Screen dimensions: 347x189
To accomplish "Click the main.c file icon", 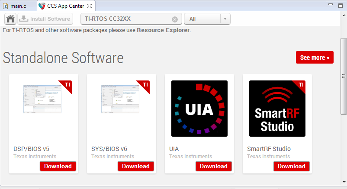I will tap(6, 6).
